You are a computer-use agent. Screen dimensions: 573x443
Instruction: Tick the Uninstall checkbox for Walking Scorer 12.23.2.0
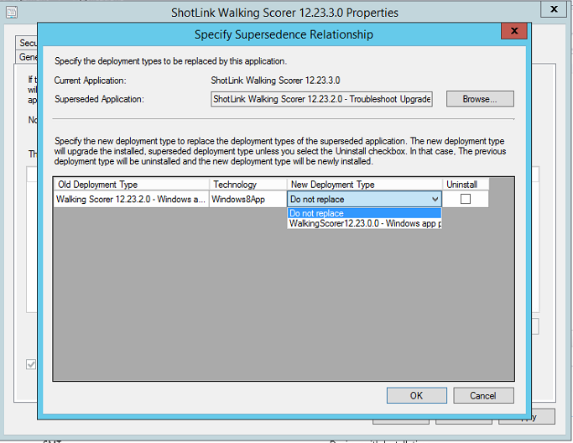click(466, 199)
